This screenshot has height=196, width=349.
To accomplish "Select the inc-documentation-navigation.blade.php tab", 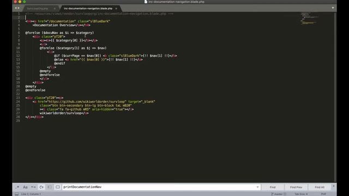I will [88, 9].
